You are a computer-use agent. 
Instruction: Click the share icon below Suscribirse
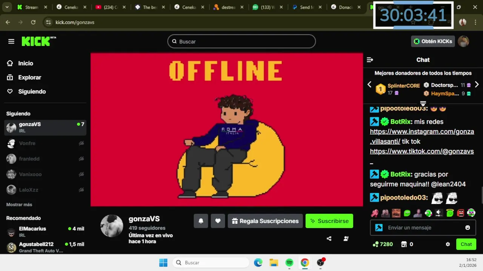(329, 238)
